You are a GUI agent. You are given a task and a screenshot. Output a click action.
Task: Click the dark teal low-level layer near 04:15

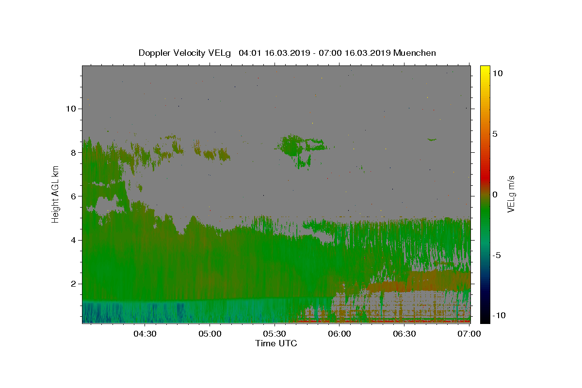(133, 313)
